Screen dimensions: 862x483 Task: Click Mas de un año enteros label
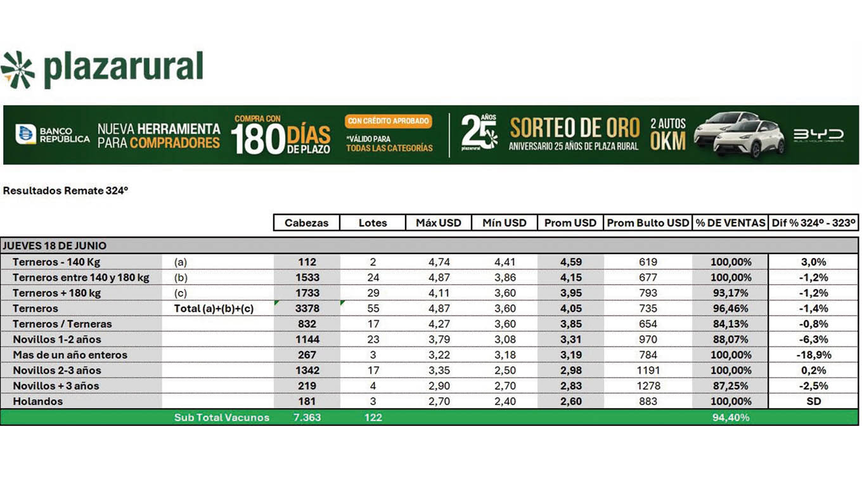pos(70,355)
